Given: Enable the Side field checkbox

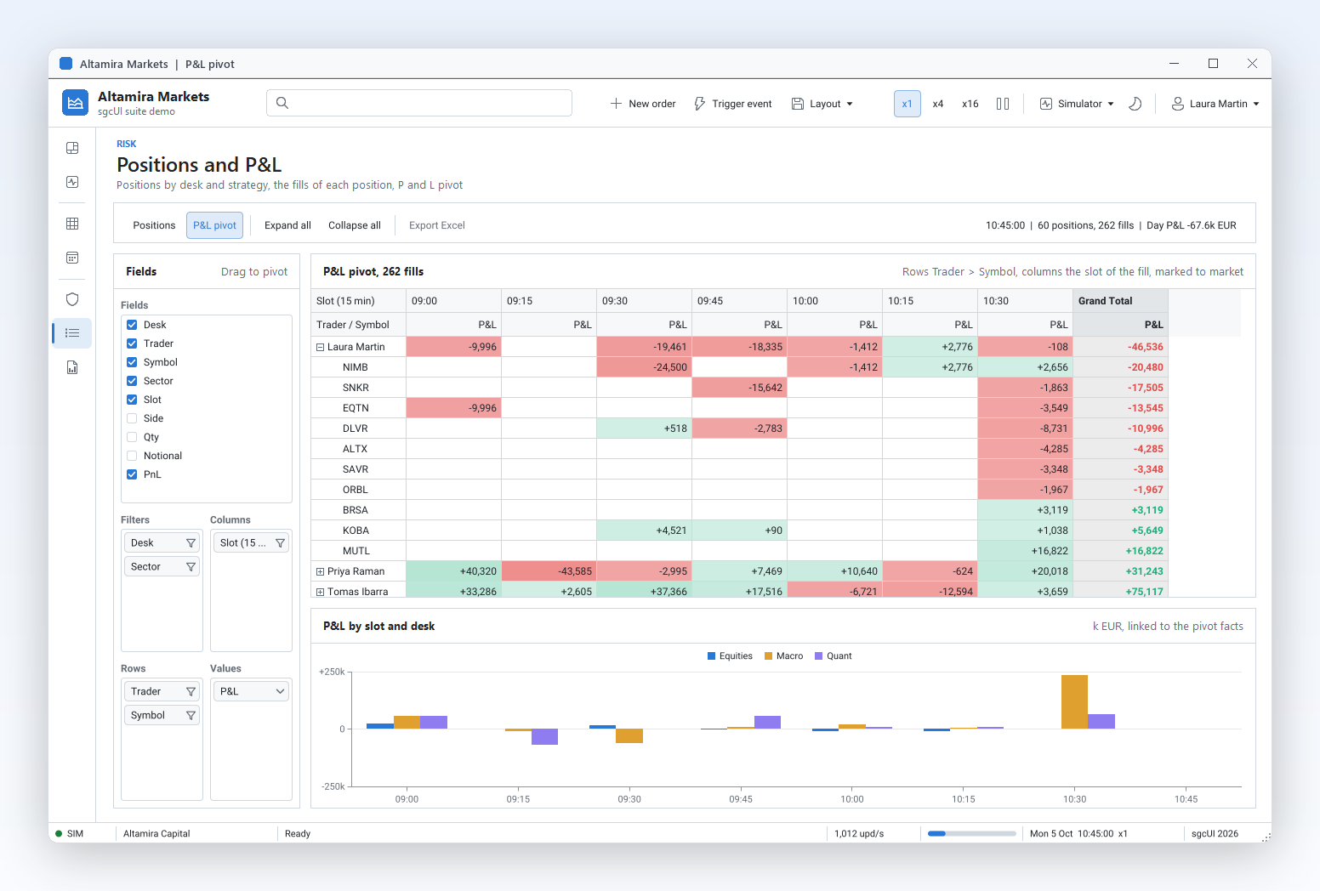Looking at the screenshot, I should click(132, 418).
